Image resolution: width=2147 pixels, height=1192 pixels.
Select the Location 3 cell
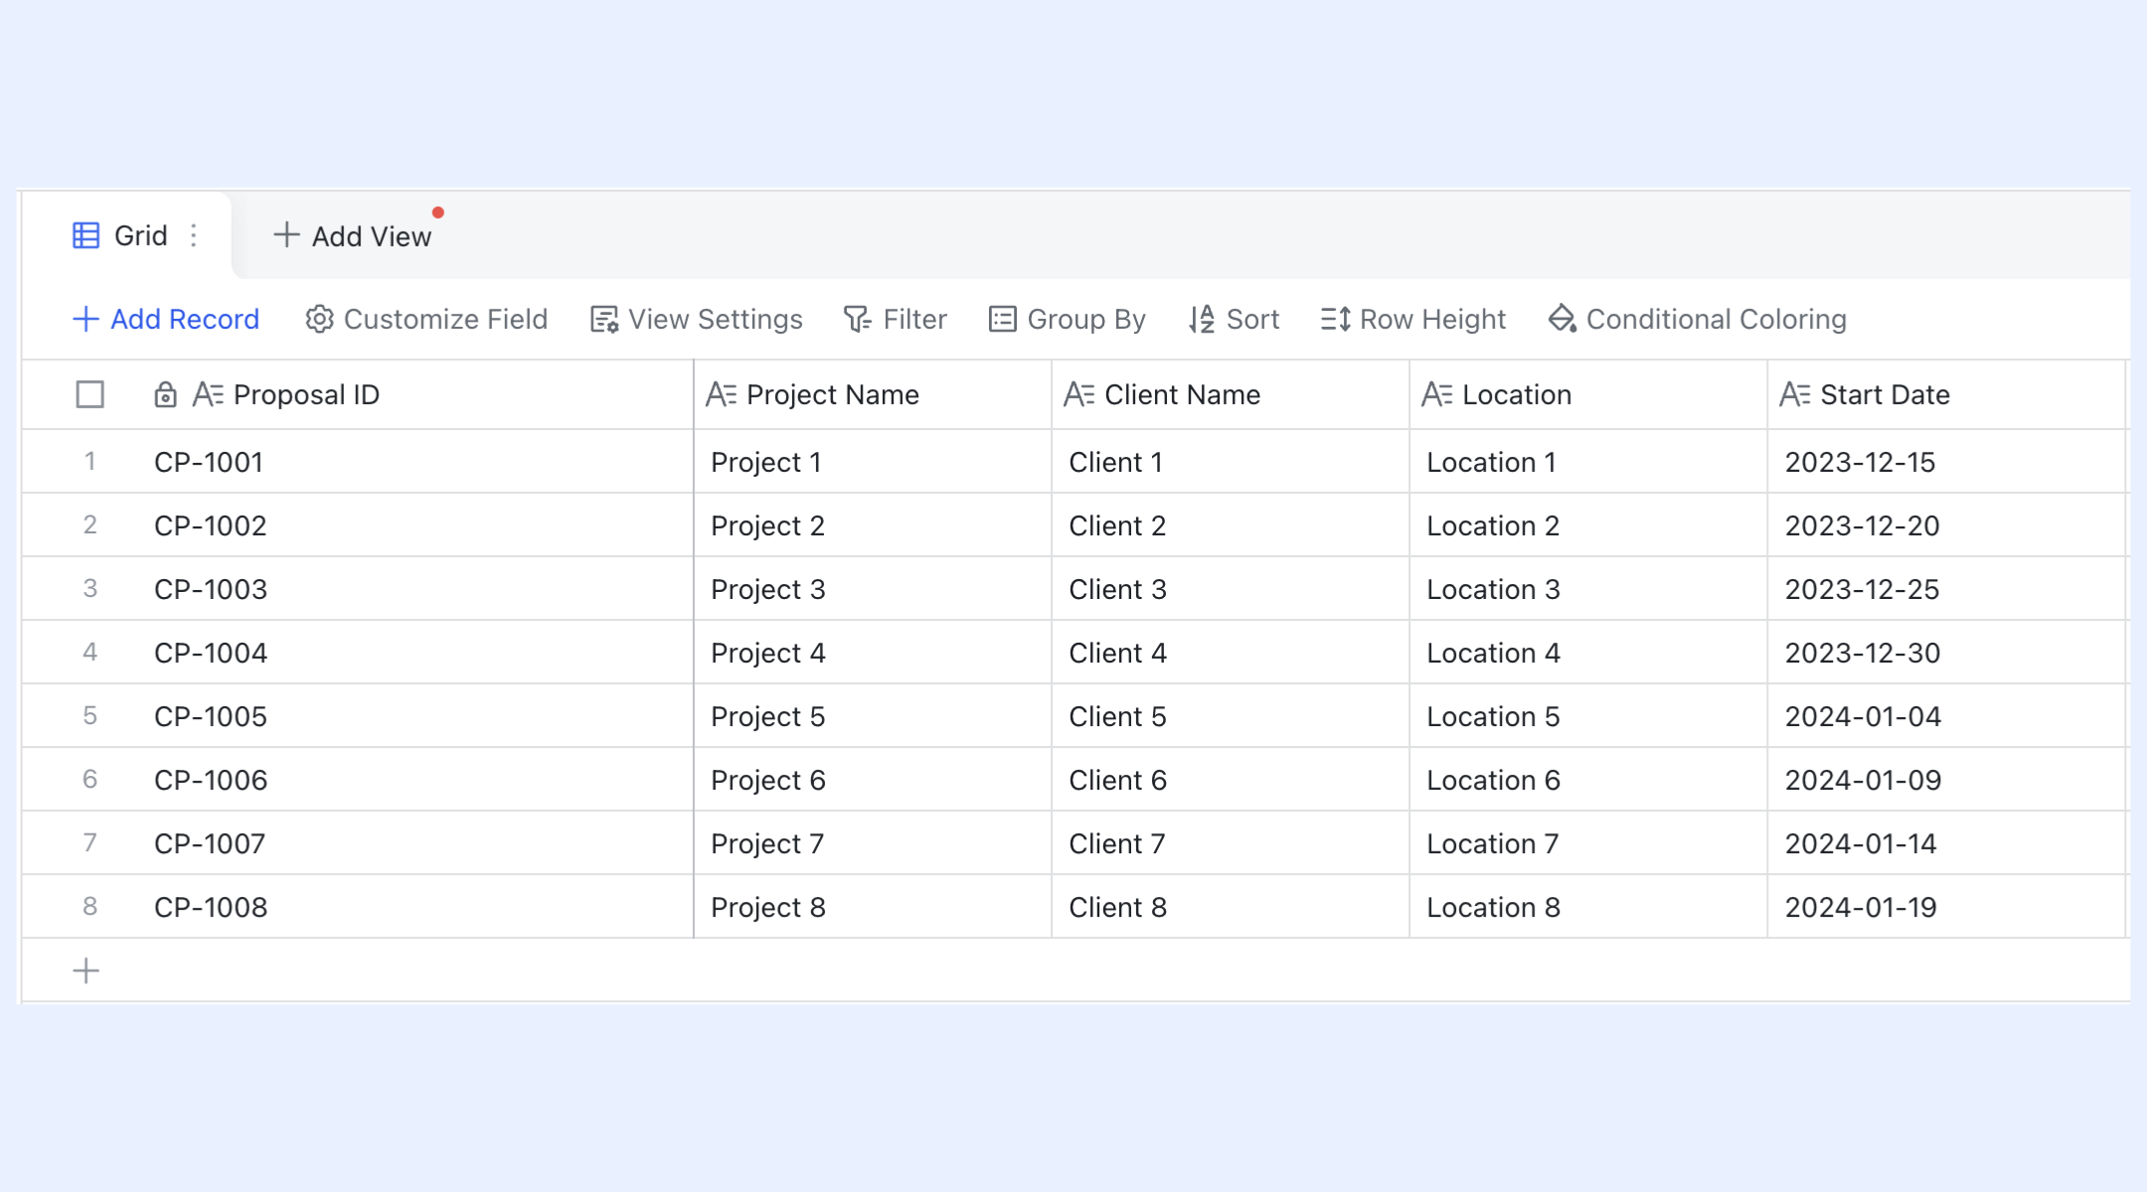tap(1588, 589)
